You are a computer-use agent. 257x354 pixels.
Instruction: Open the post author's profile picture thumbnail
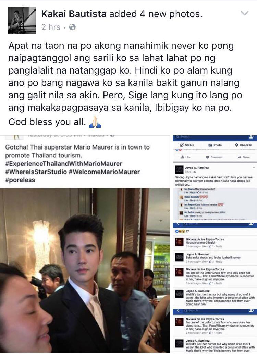pyautogui.click(x=22, y=20)
